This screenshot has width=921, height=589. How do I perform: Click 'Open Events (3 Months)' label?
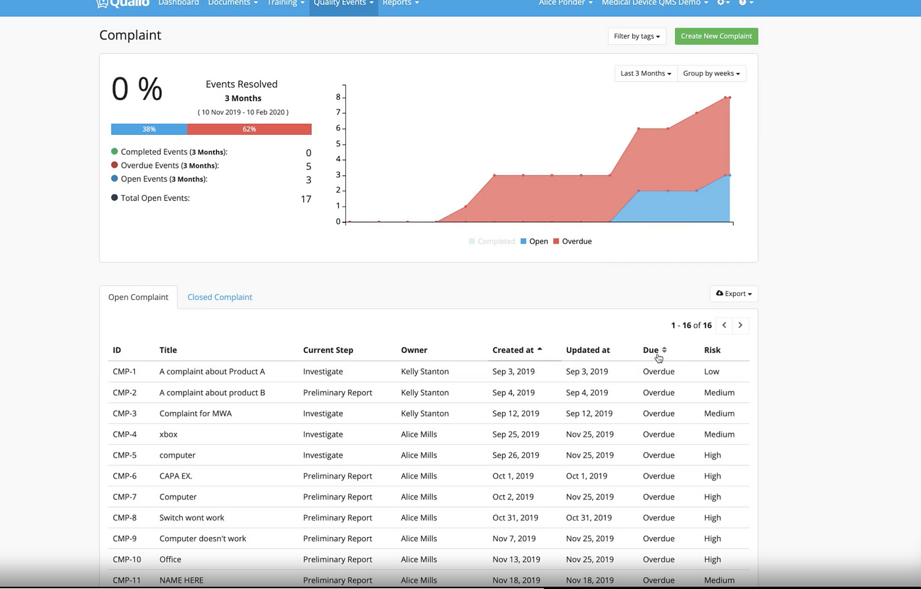(164, 179)
